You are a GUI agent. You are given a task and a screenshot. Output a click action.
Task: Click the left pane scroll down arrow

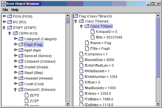(68, 104)
